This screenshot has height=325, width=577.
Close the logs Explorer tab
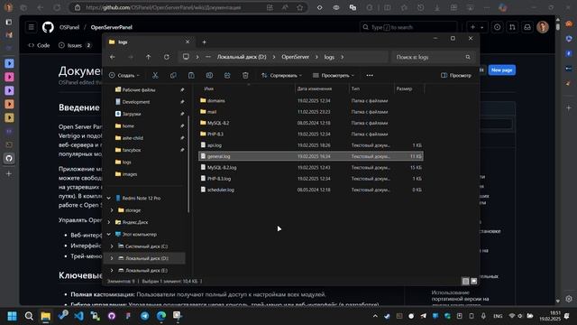pos(188,42)
